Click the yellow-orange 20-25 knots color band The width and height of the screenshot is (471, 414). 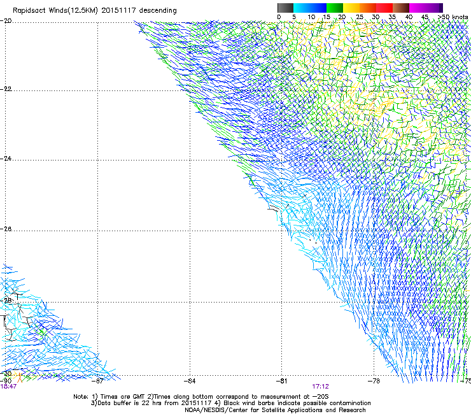coord(351,8)
